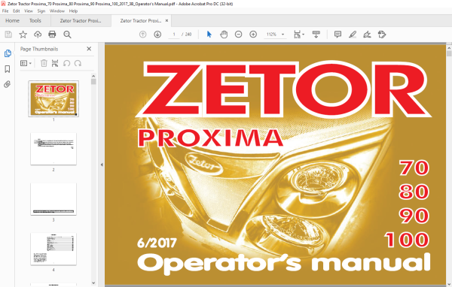This screenshot has height=287, width=452.
Task: Zoom out with the minus icon
Action: pyautogui.click(x=238, y=35)
